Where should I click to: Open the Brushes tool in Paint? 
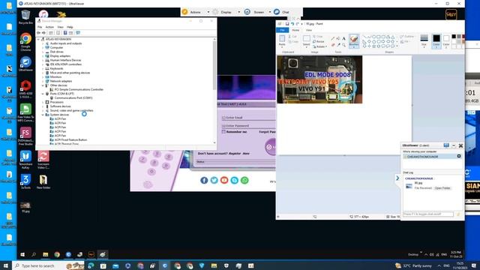click(x=354, y=41)
